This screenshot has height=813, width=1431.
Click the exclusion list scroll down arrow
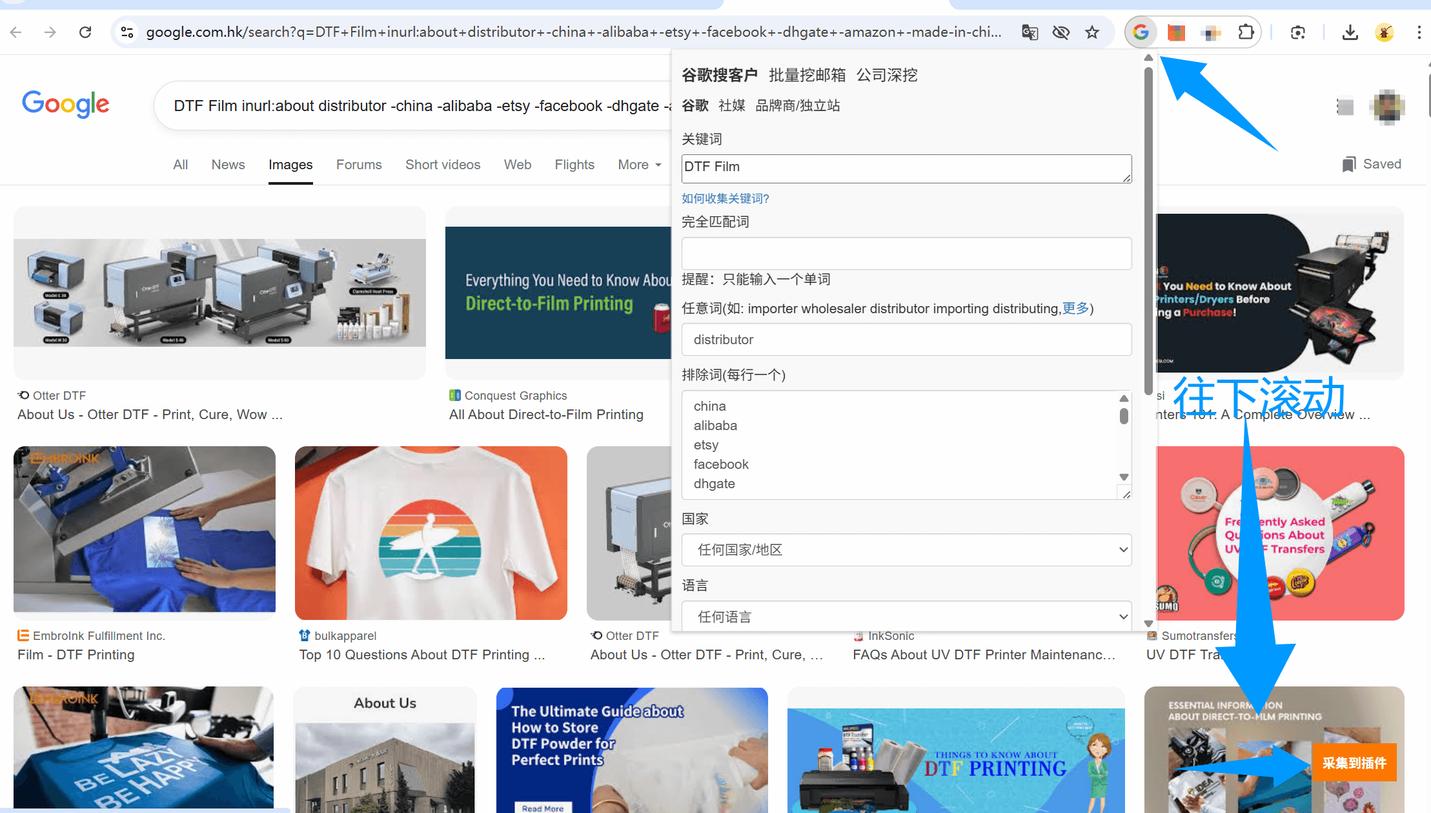click(x=1124, y=477)
